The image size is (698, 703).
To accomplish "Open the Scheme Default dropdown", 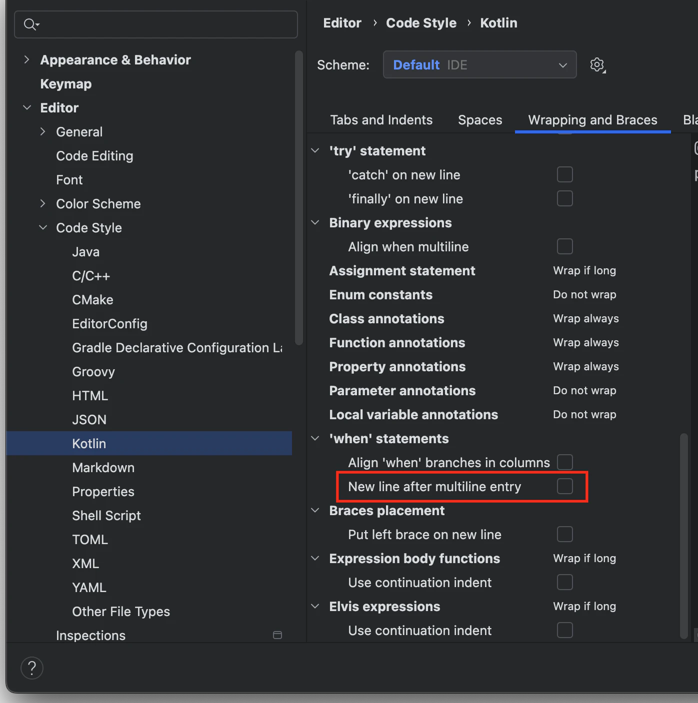I will click(479, 65).
